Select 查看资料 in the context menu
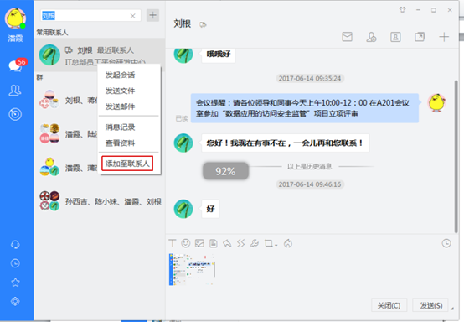 pos(120,143)
